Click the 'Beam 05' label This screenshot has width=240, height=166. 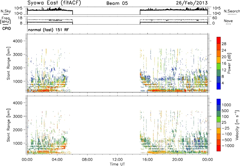tap(117, 3)
